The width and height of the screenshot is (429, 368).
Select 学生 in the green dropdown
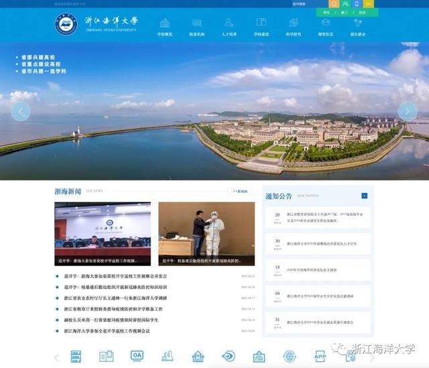click(x=326, y=13)
